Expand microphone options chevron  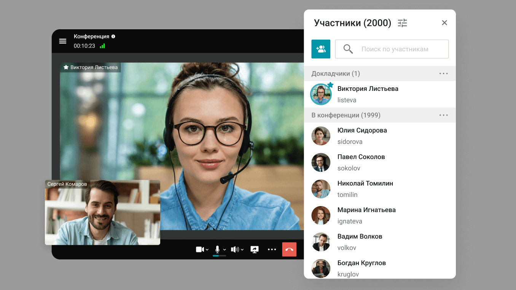225,250
